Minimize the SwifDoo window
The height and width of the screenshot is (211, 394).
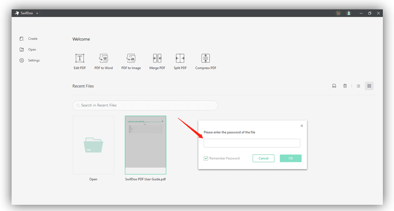(x=361, y=13)
